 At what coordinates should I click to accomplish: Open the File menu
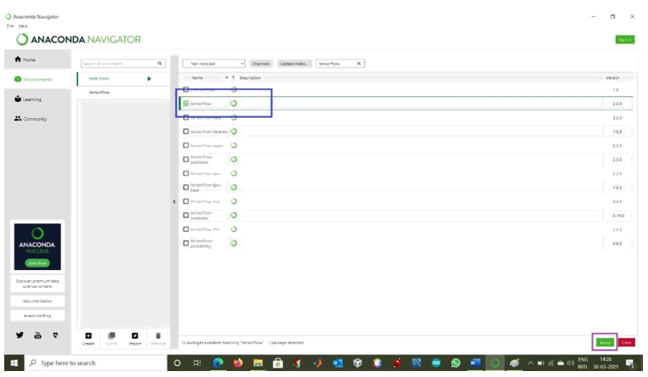click(x=10, y=25)
